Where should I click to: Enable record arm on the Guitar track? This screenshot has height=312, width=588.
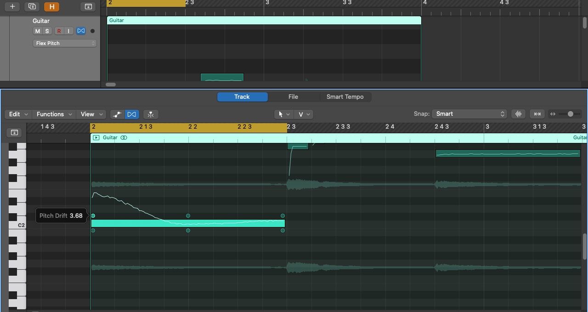pos(58,31)
